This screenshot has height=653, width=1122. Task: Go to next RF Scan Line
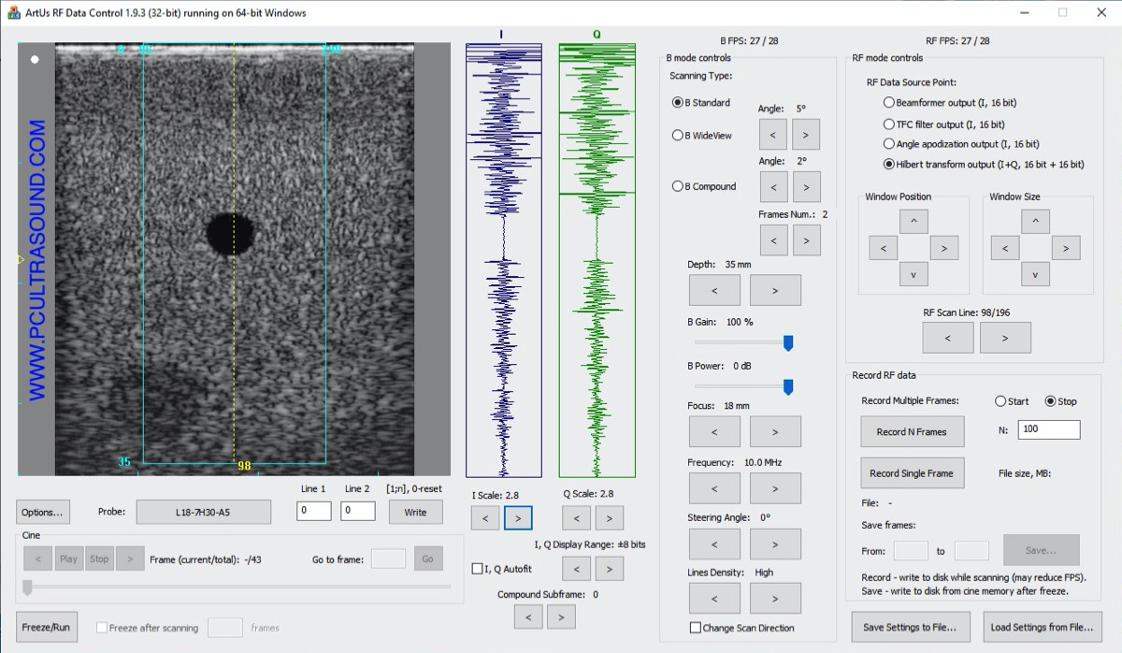pyautogui.click(x=1005, y=338)
